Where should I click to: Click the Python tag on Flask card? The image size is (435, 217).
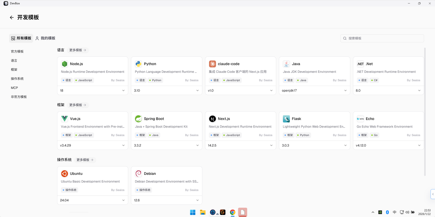[x=303, y=135]
